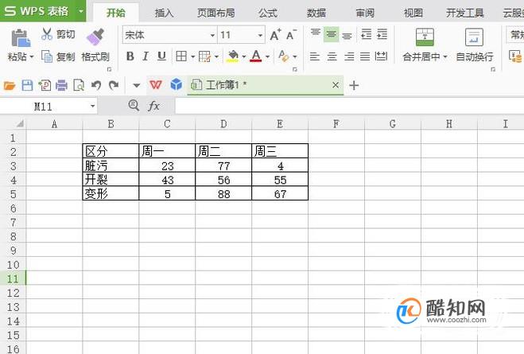
Task: Expand the borders dropdown arrow
Action: coord(193,56)
